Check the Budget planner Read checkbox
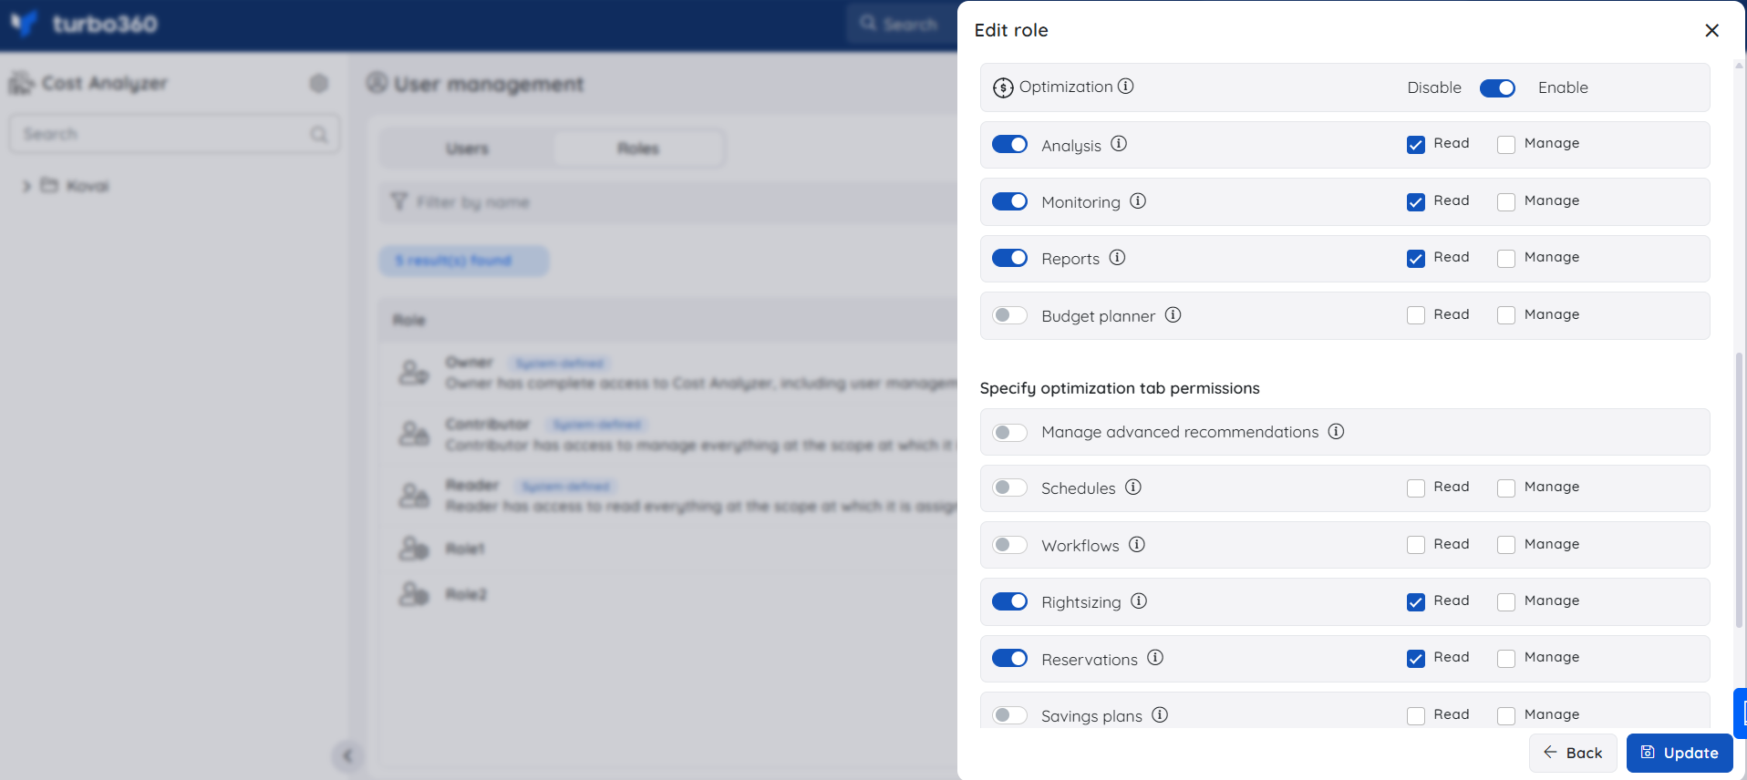This screenshot has width=1747, height=780. click(1415, 315)
